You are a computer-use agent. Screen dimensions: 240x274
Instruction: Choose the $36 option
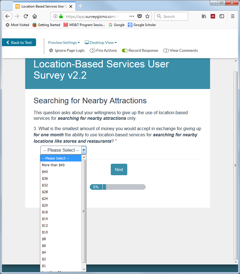click(61, 179)
